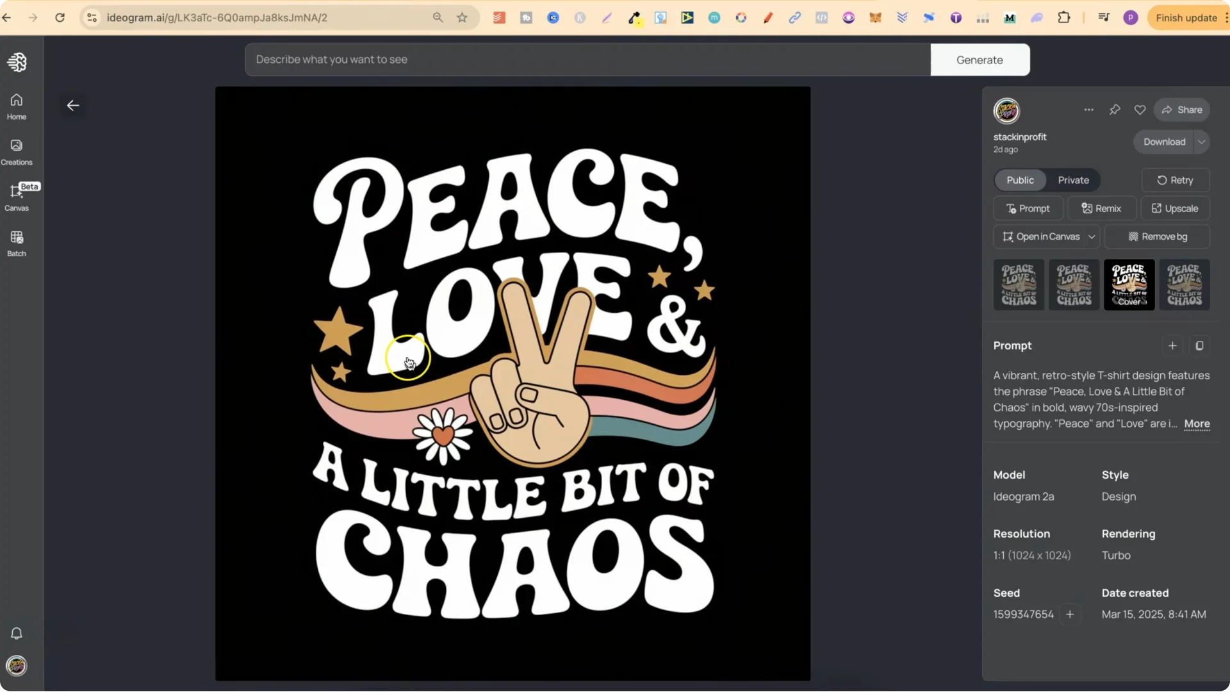Screen dimensions: 1230x692
Task: Open notifications via the bell icon
Action: 16,633
